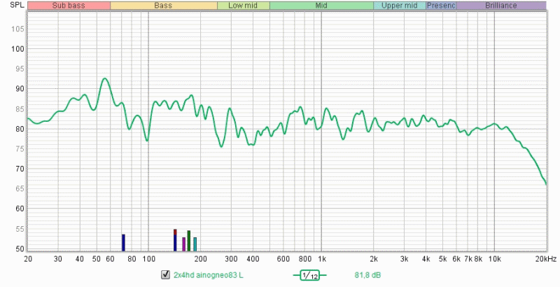Select the 10k frequency axis label
The image size is (560, 287).
494,259
